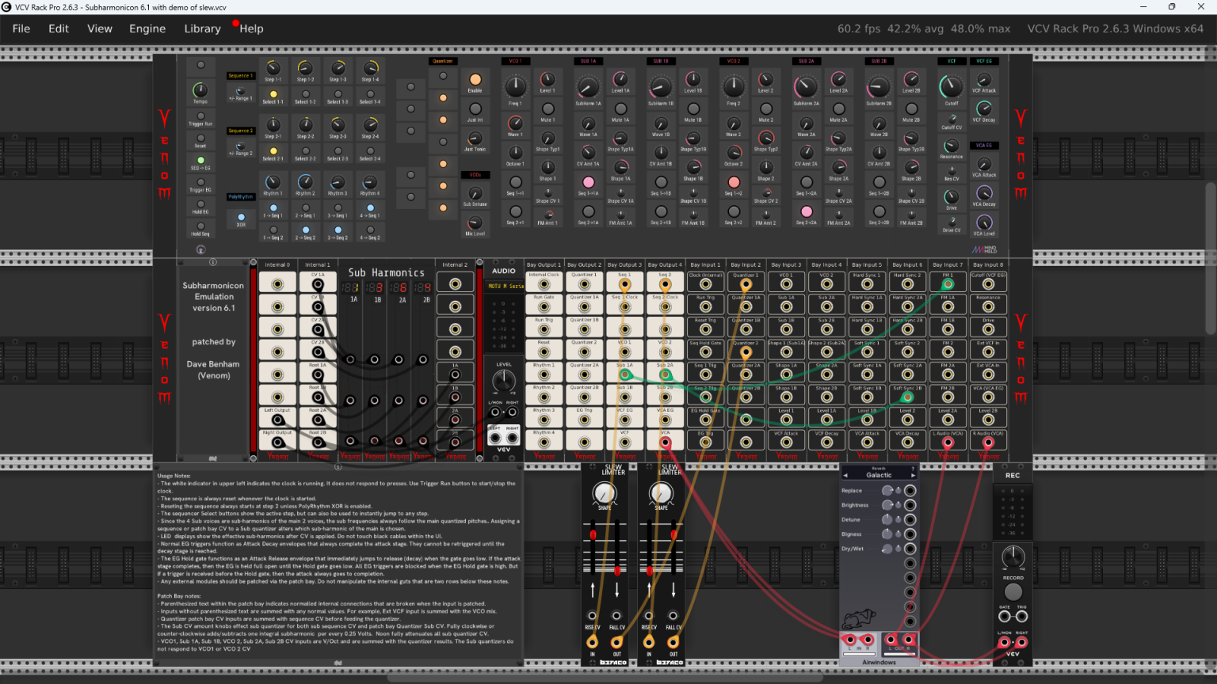Click the Tempo knob
Image resolution: width=1217 pixels, height=684 pixels.
coord(200,90)
